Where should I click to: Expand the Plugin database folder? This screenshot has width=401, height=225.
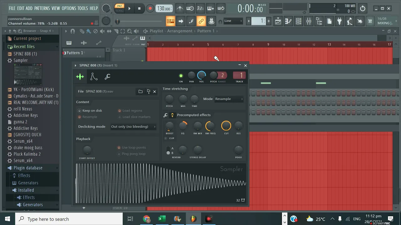pos(28,168)
